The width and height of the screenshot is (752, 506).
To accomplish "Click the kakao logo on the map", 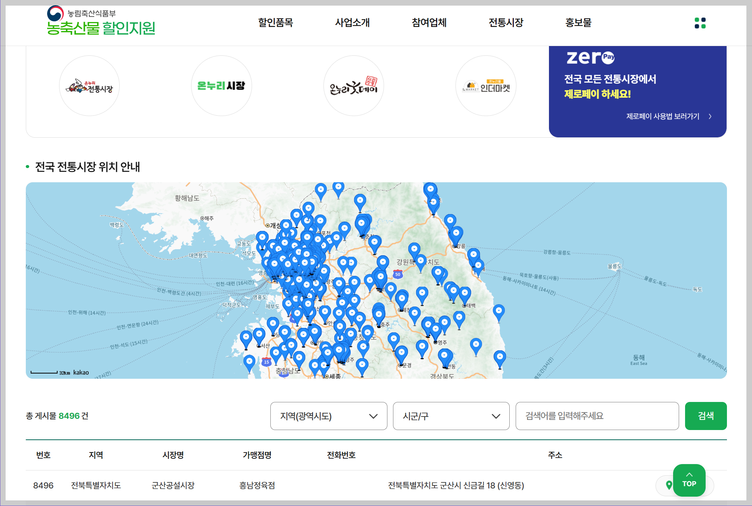I will [x=81, y=372].
